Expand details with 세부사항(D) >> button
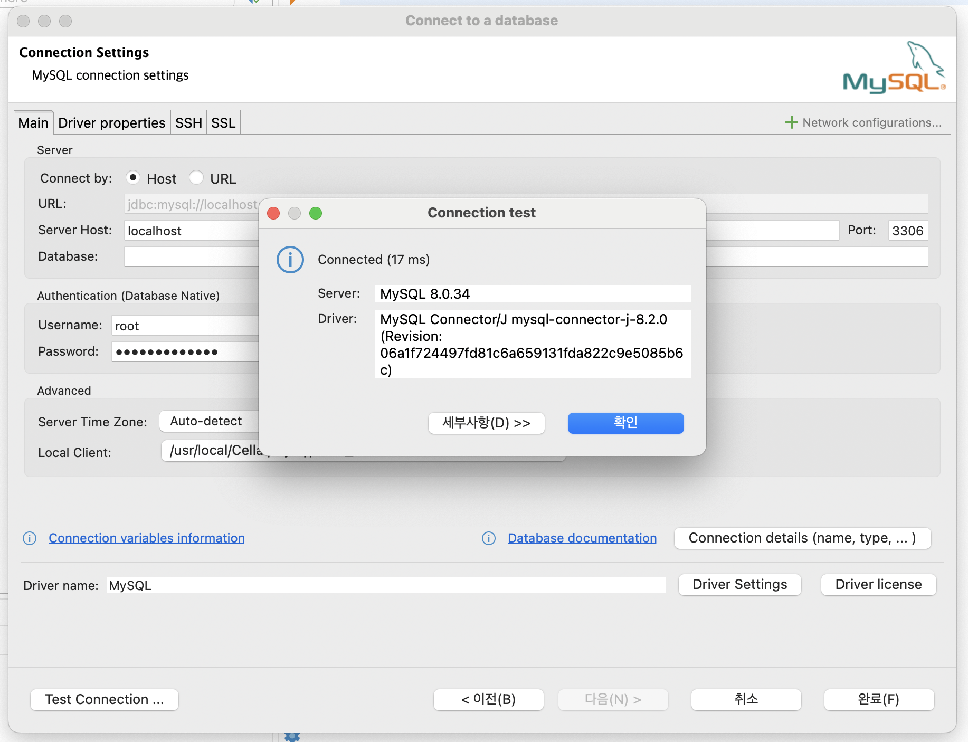This screenshot has width=968, height=742. [487, 423]
